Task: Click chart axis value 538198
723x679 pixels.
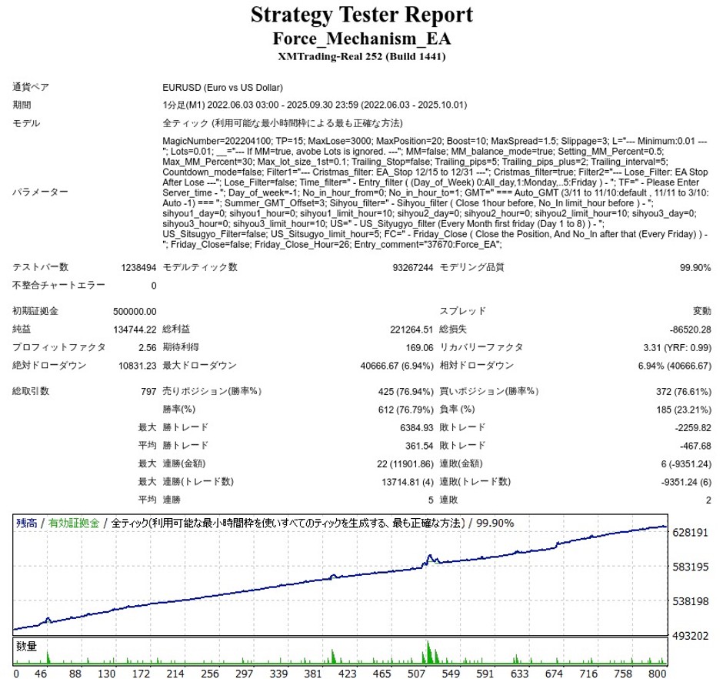Action: point(690,601)
